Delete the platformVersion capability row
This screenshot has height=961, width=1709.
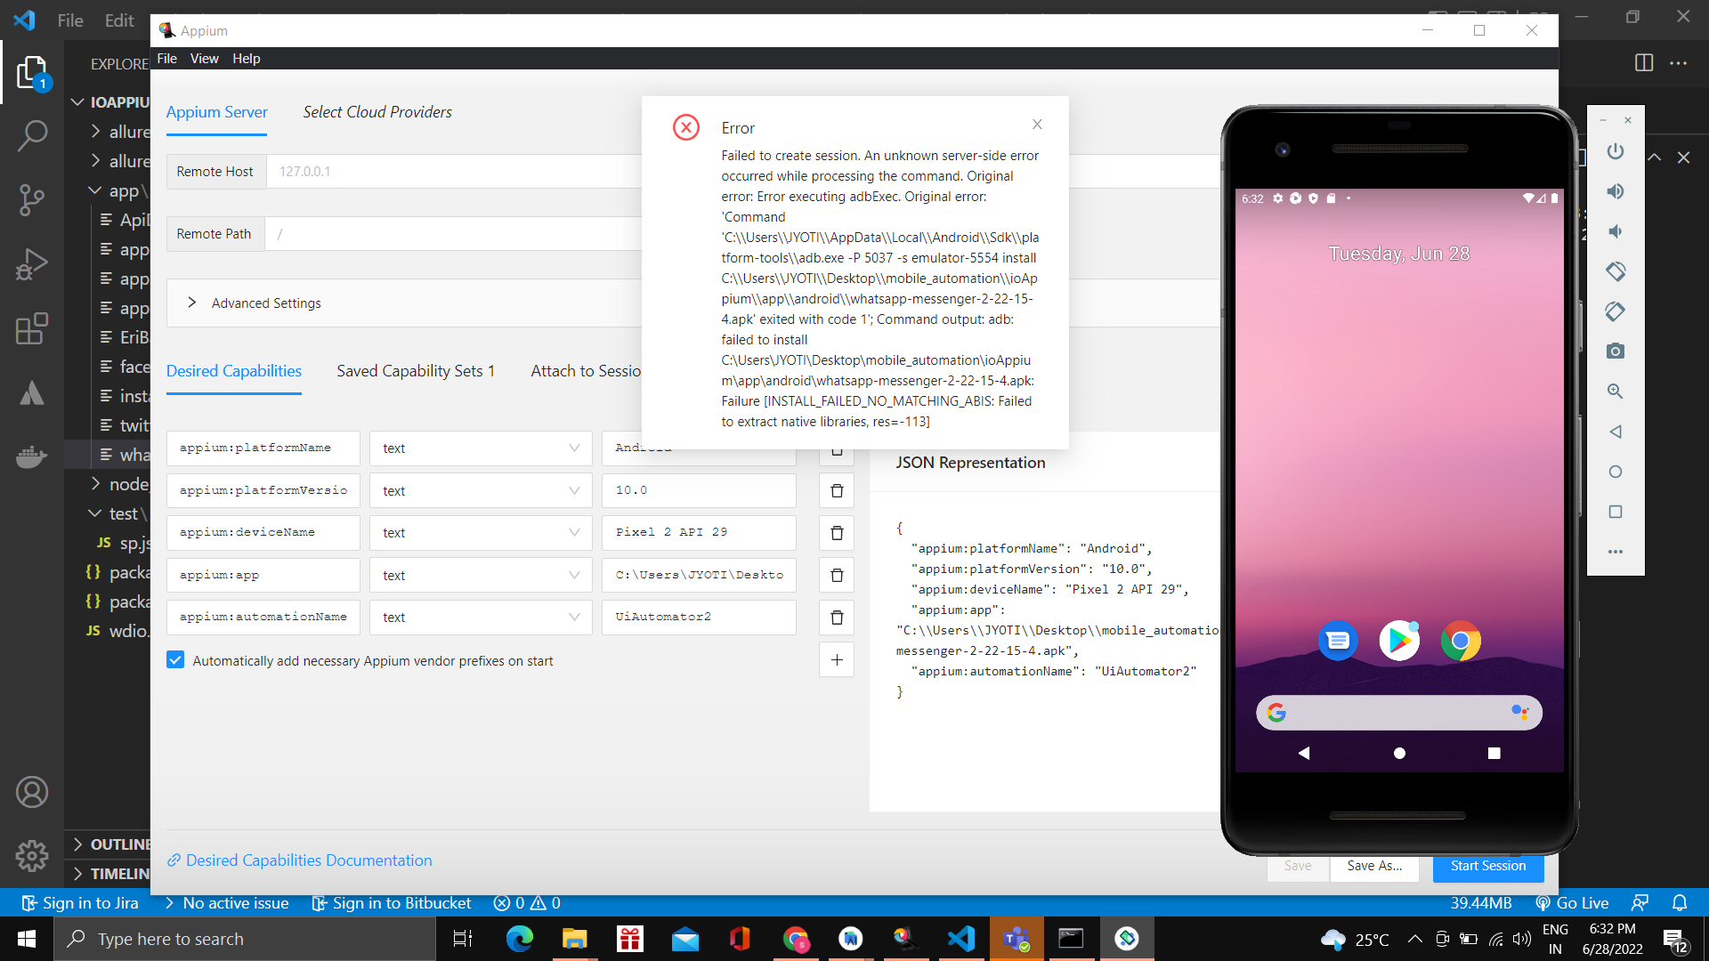(837, 490)
